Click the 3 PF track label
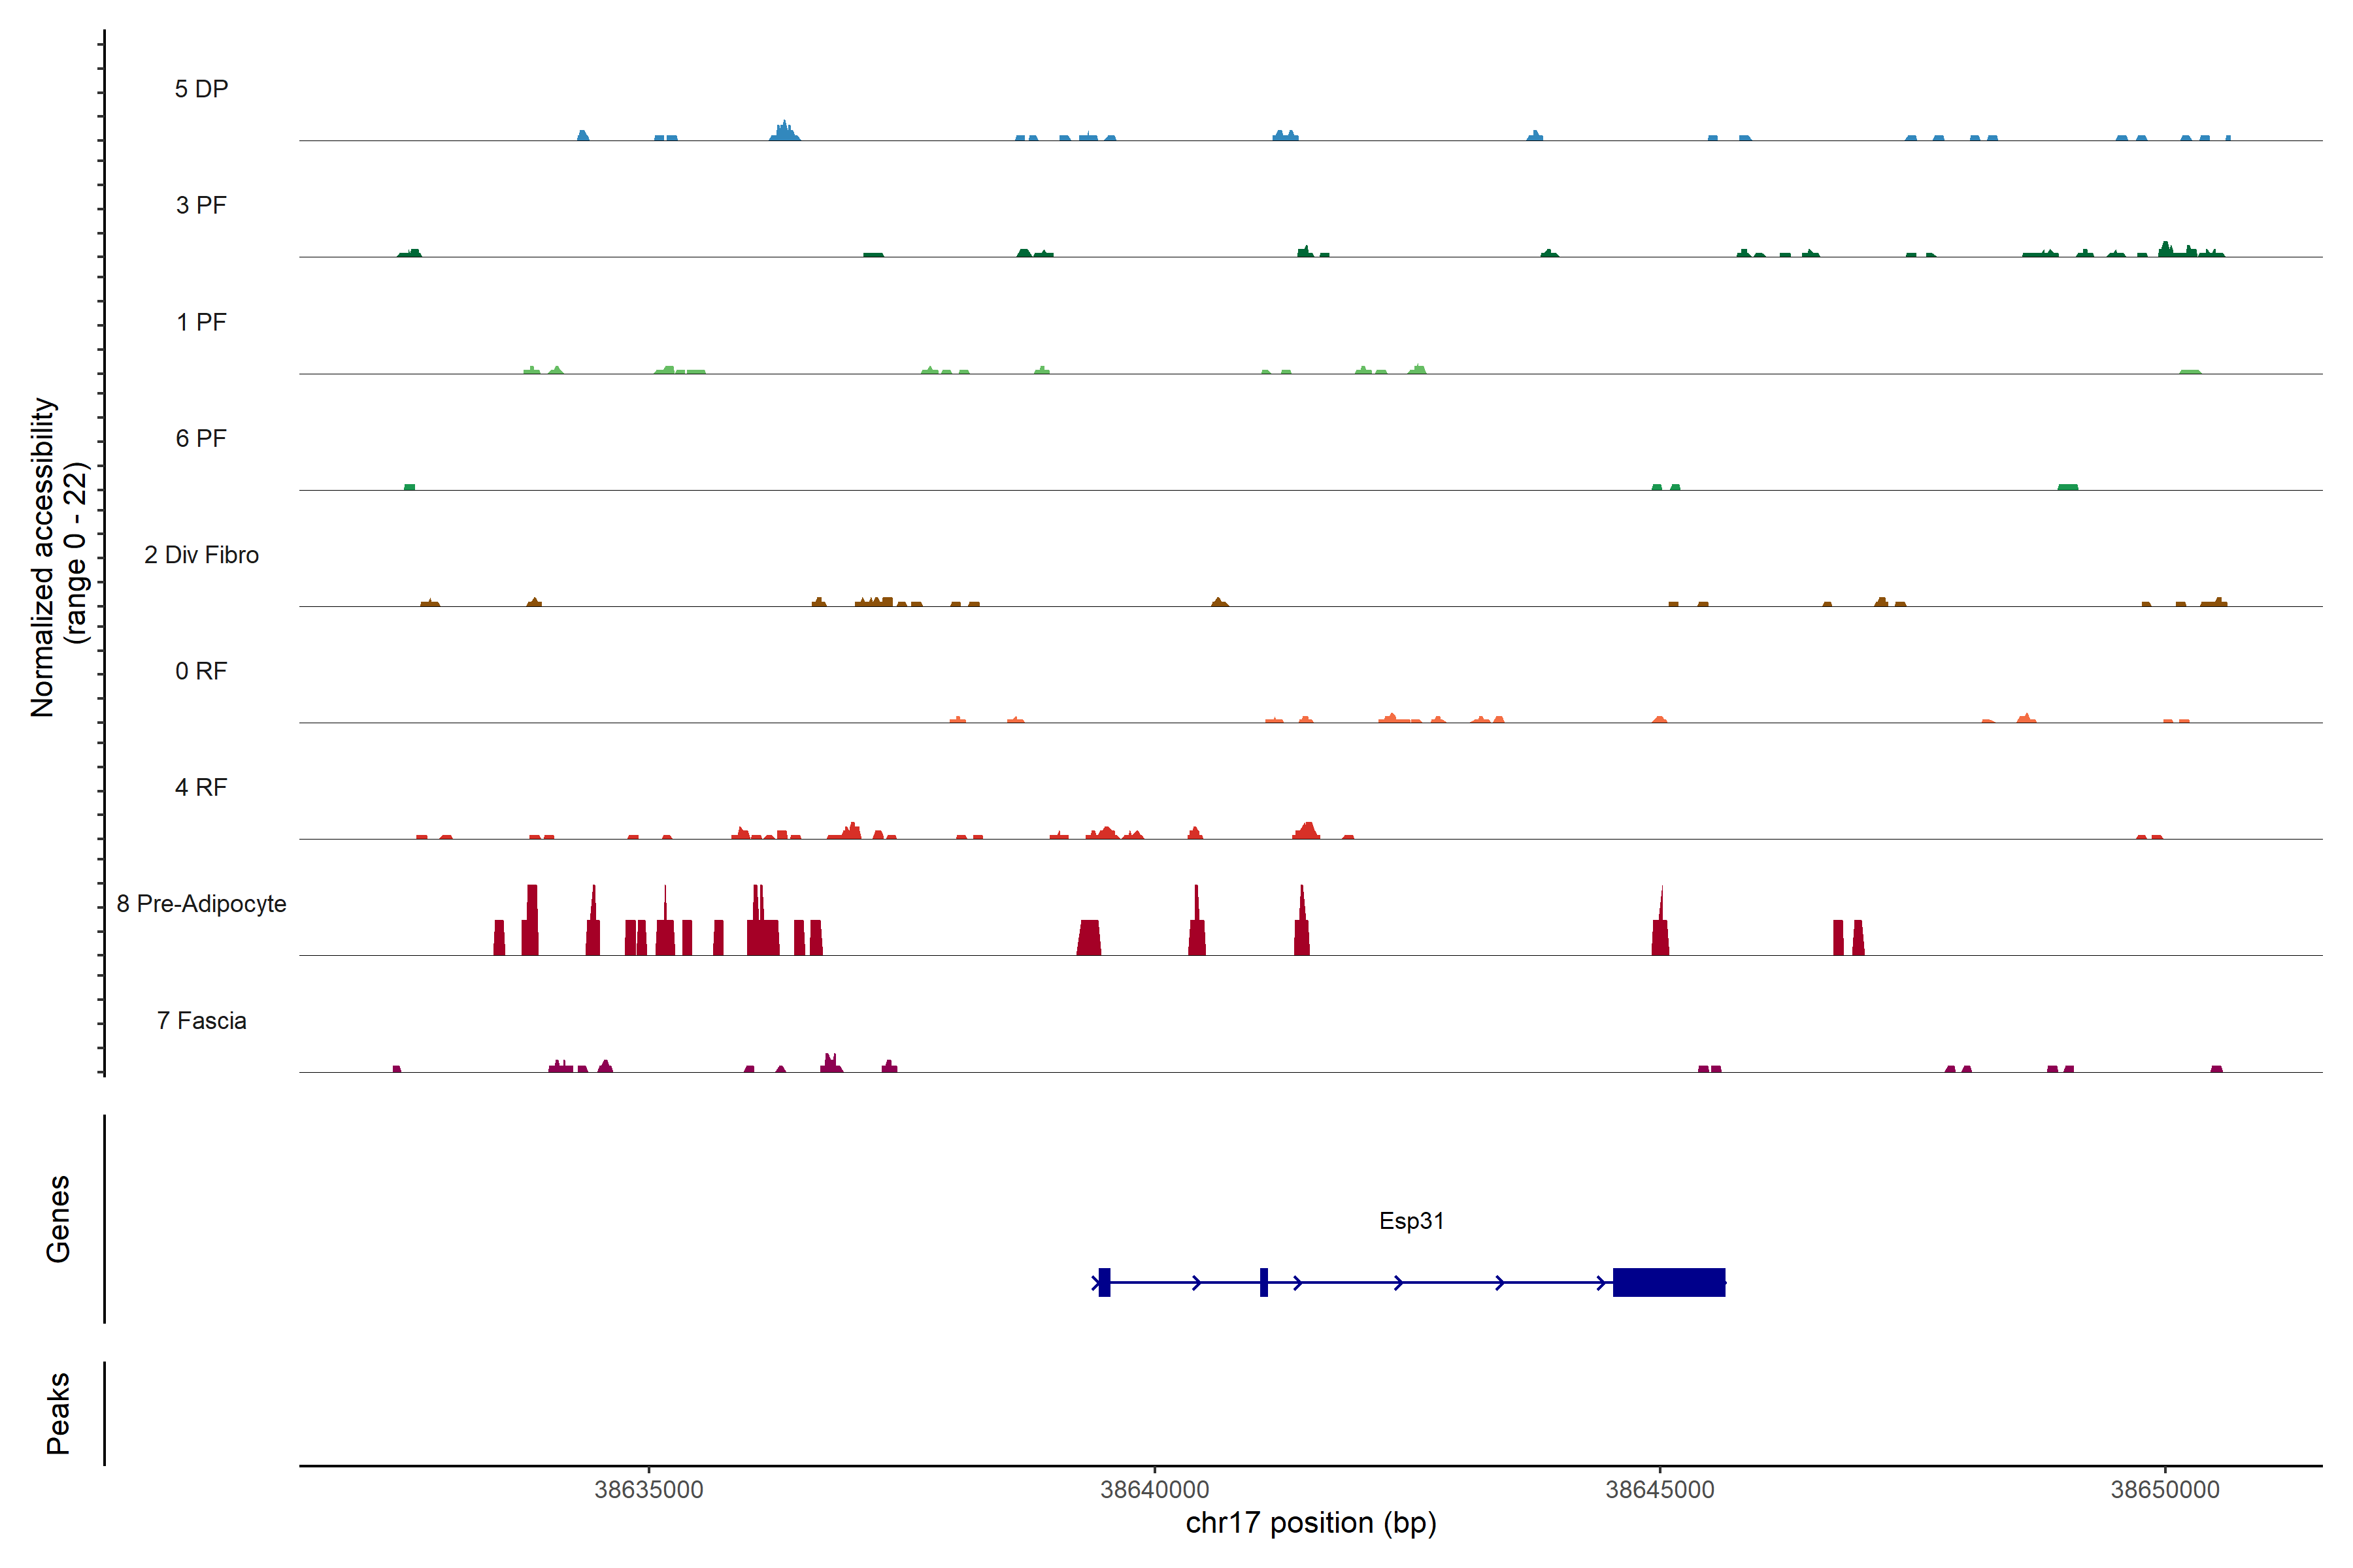 coord(201,205)
